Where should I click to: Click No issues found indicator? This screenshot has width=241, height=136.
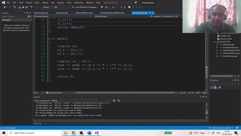pyautogui.click(x=53, y=93)
